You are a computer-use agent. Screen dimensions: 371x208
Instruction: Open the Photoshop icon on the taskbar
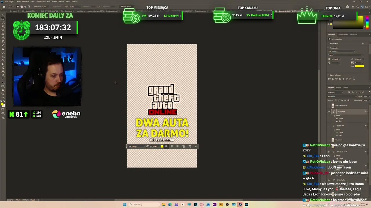[x=246, y=205]
